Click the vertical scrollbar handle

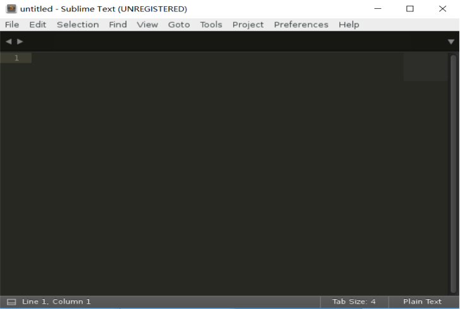tap(454, 173)
